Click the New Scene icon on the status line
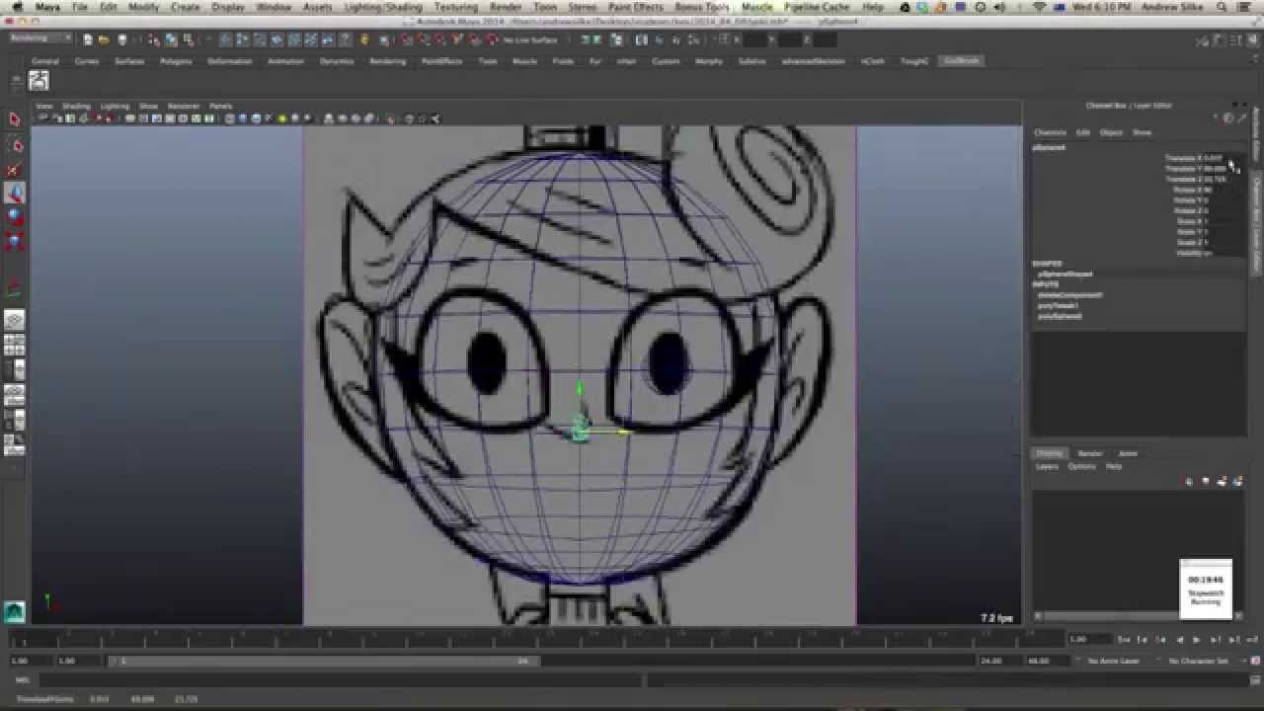1264x711 pixels. point(88,39)
